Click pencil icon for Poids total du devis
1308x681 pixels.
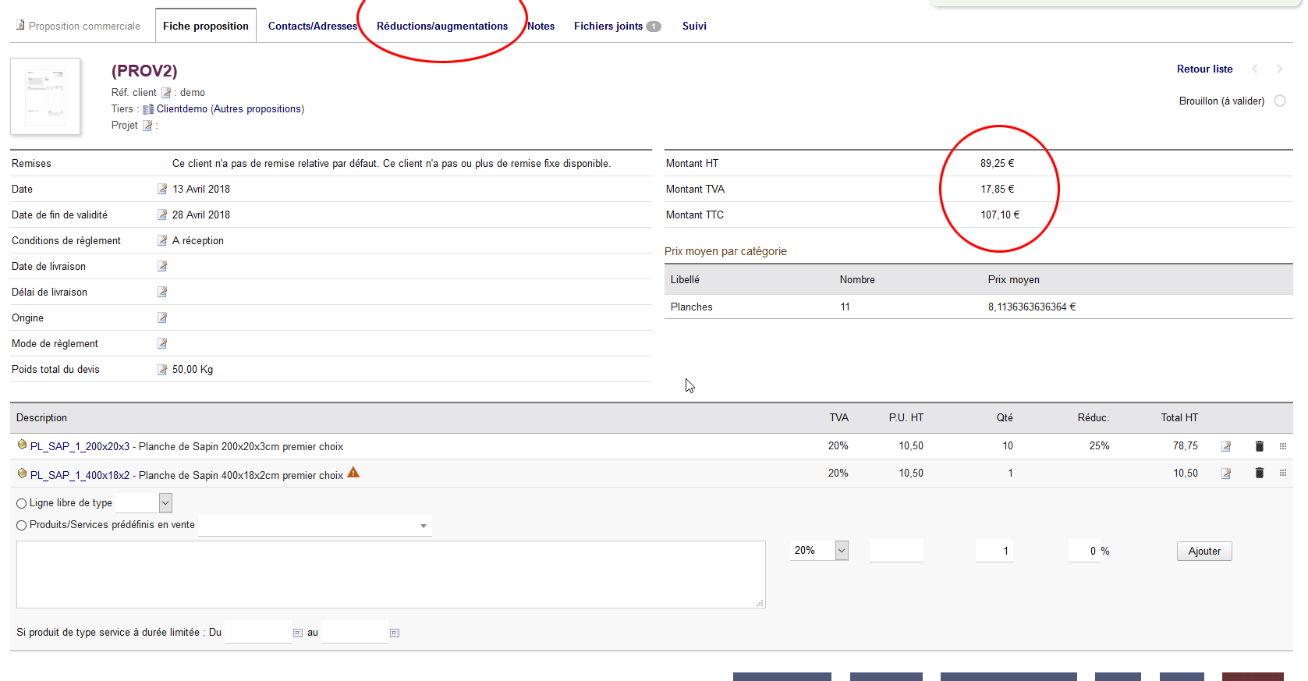click(162, 369)
